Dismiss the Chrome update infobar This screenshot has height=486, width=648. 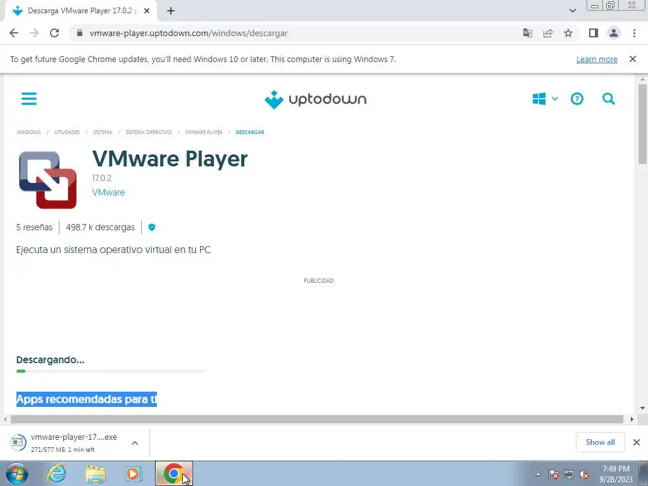(x=633, y=59)
